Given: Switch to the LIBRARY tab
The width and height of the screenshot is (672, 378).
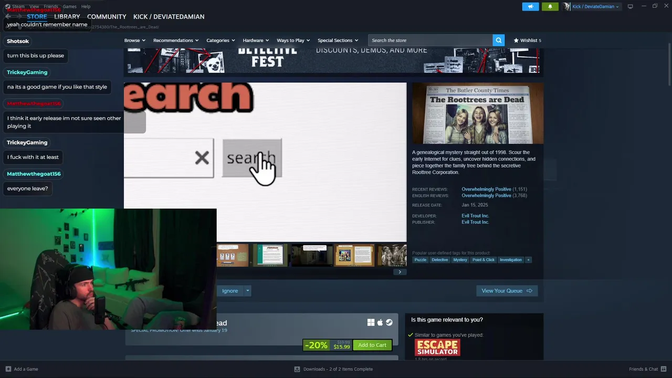Looking at the screenshot, I should [x=67, y=17].
